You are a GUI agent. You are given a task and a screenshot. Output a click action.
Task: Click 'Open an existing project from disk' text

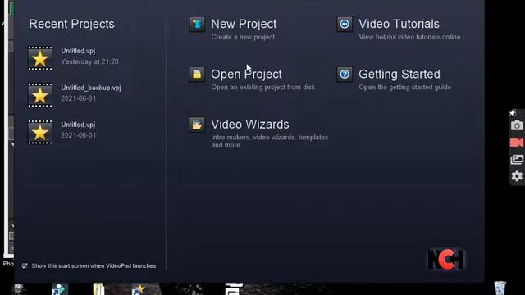point(262,88)
